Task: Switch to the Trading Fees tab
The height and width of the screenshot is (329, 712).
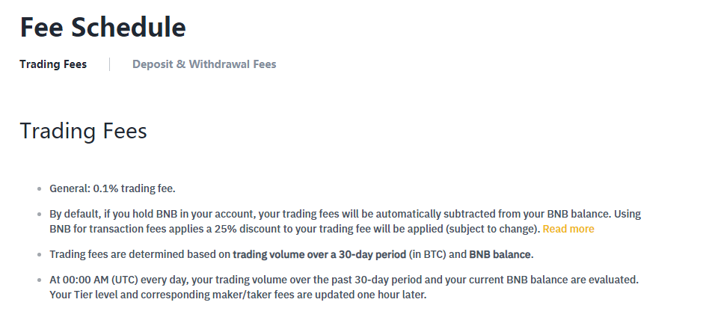Action: pyautogui.click(x=53, y=64)
